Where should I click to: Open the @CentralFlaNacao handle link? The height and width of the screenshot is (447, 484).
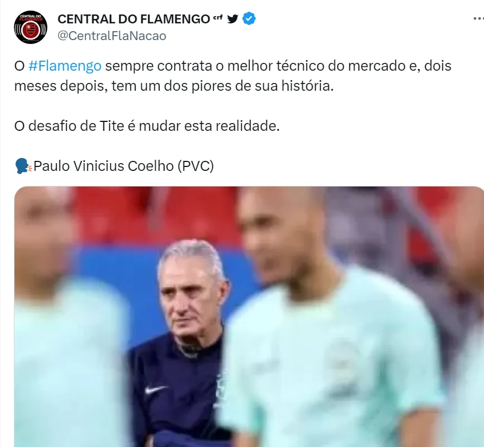(x=112, y=36)
